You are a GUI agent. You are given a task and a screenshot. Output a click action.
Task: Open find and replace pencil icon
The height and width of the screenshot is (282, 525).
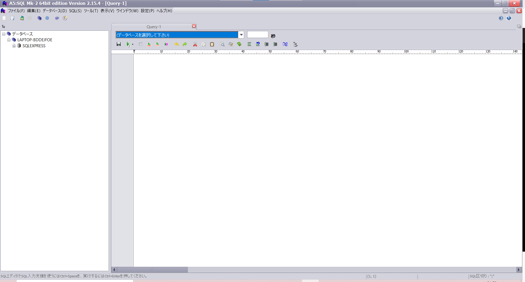point(231,44)
